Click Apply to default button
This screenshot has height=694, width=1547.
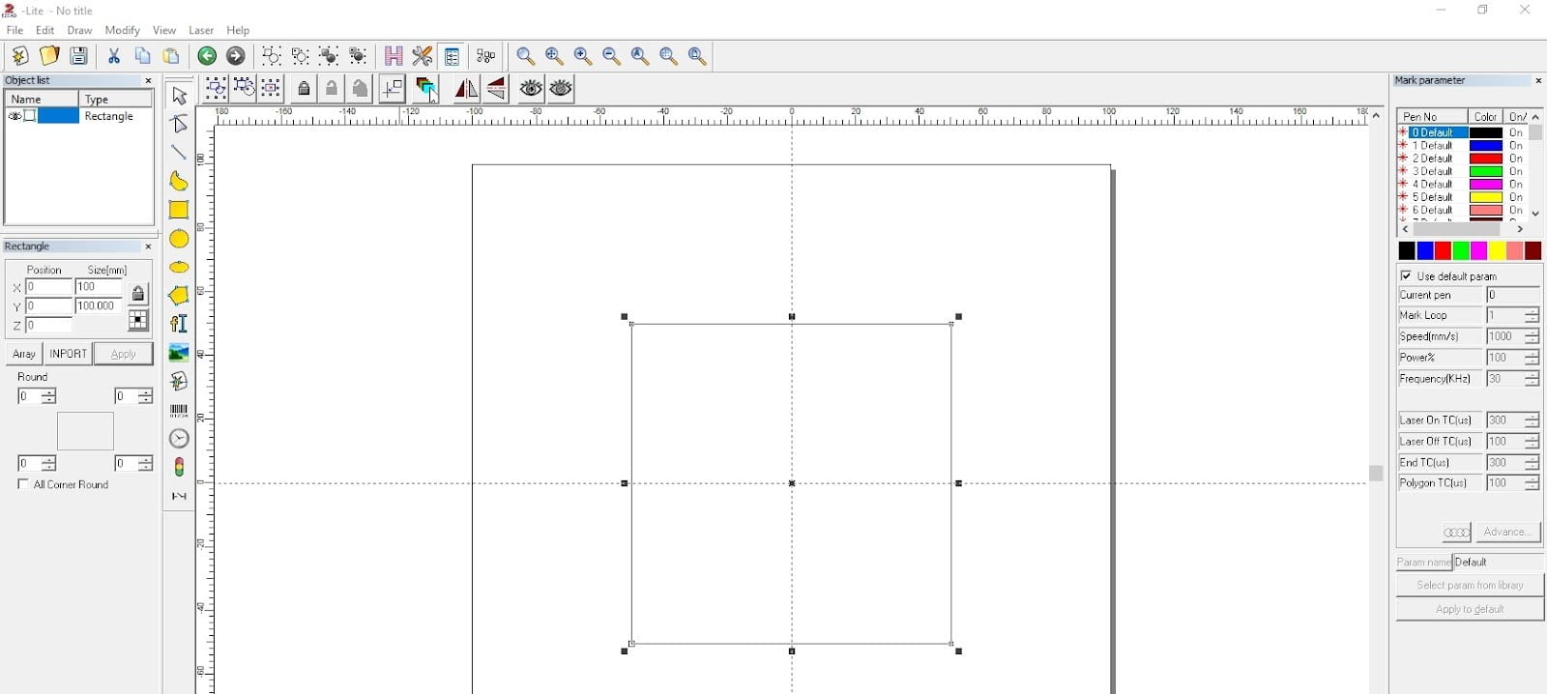1470,609
